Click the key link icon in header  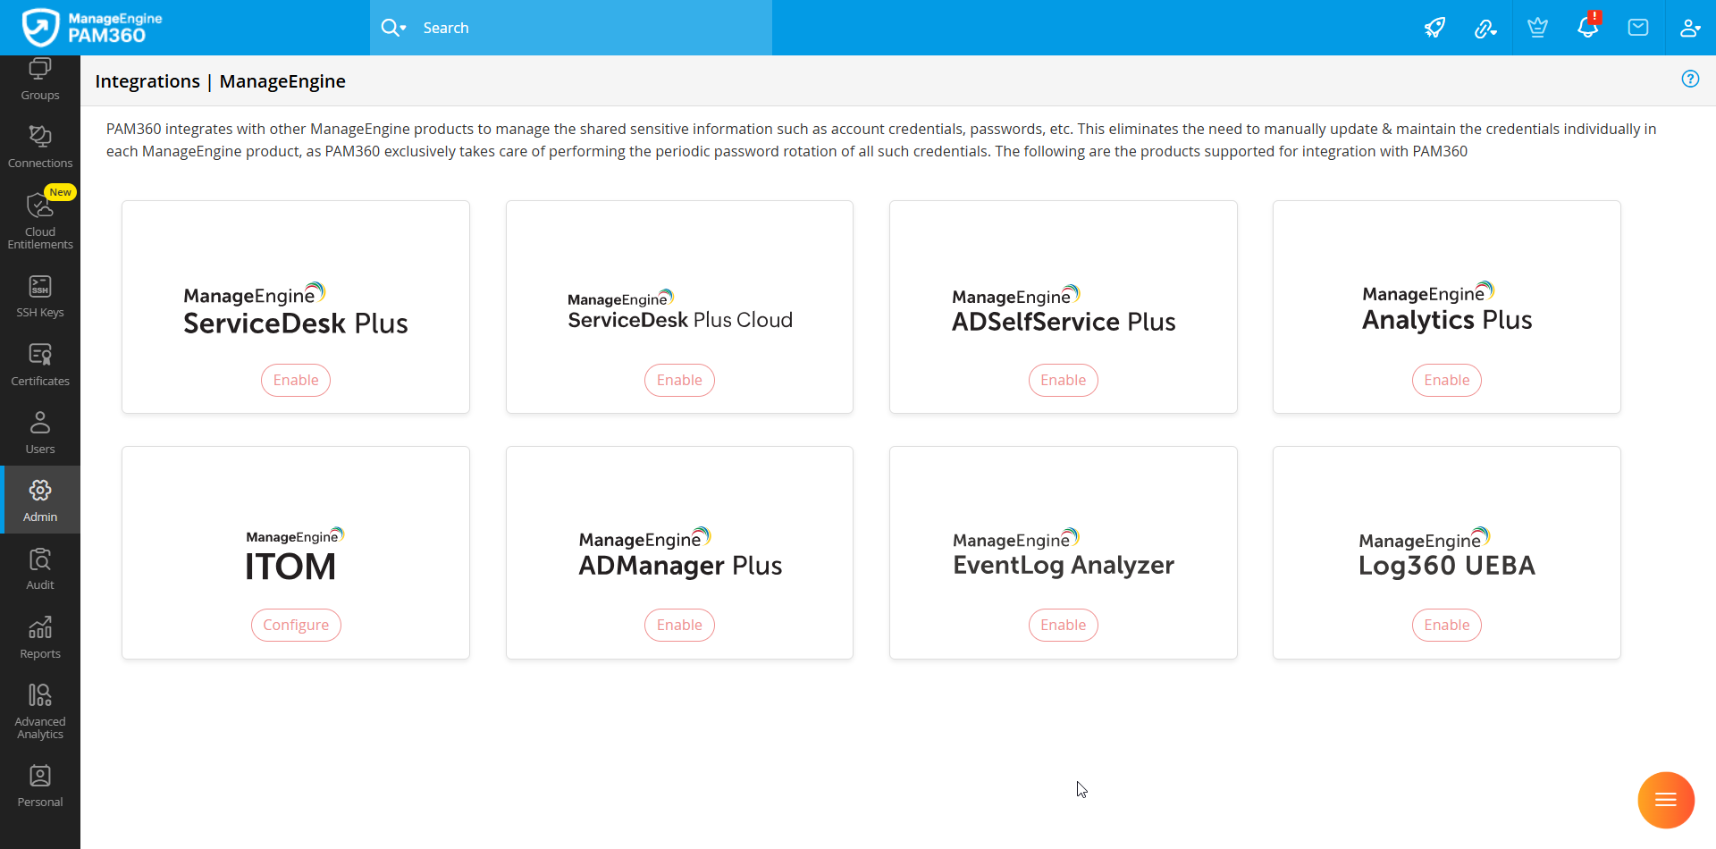1485,28
